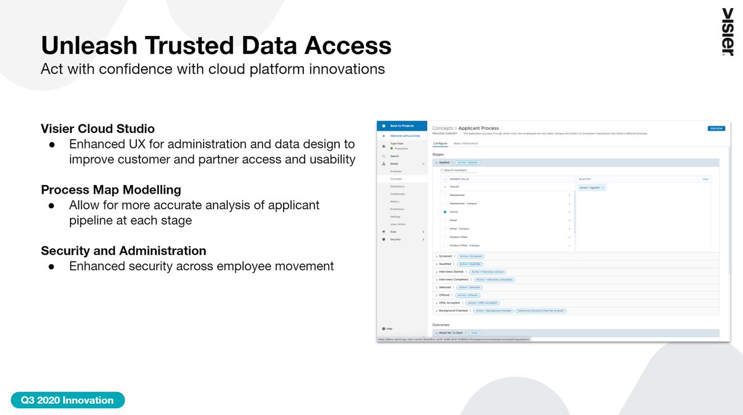Expand the Background Checked stage row
The image size is (743, 415).
(437, 310)
